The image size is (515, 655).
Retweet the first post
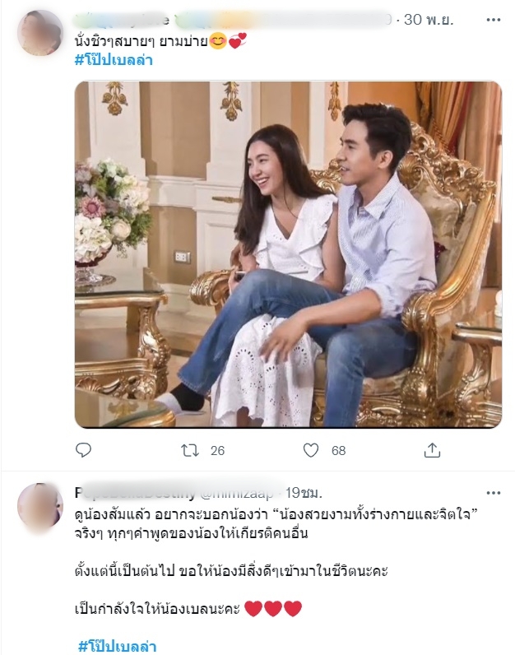click(189, 450)
